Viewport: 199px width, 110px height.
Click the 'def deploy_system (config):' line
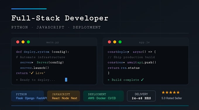(x=42, y=52)
